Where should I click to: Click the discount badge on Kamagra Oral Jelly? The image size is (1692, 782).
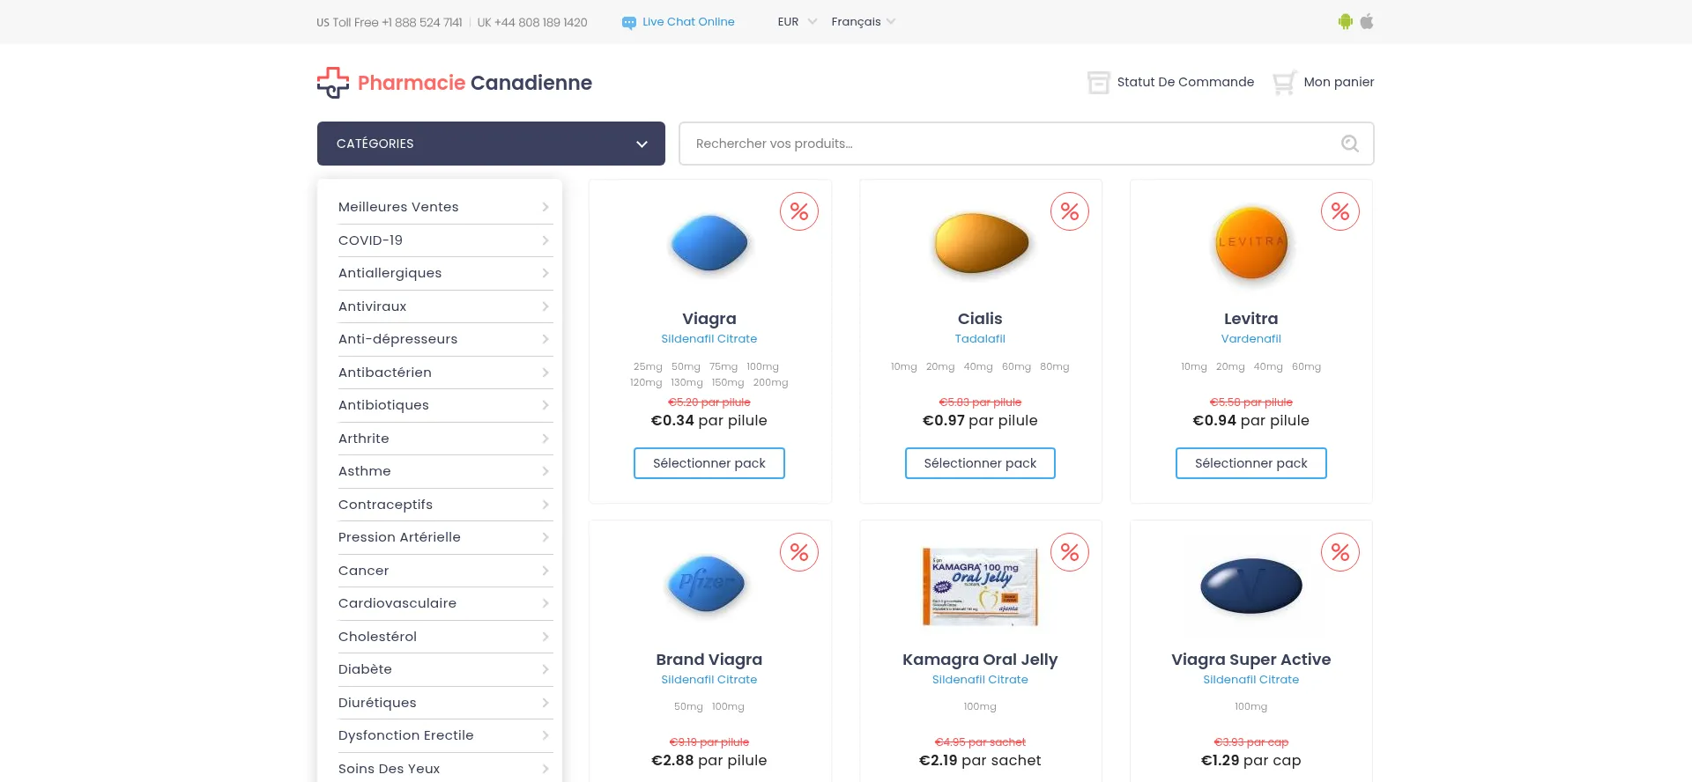[1070, 552]
